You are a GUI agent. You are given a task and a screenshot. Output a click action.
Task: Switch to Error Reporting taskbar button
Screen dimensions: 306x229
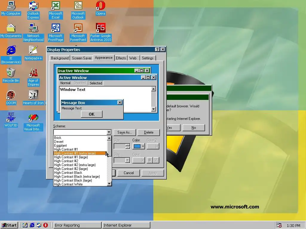coord(77,225)
